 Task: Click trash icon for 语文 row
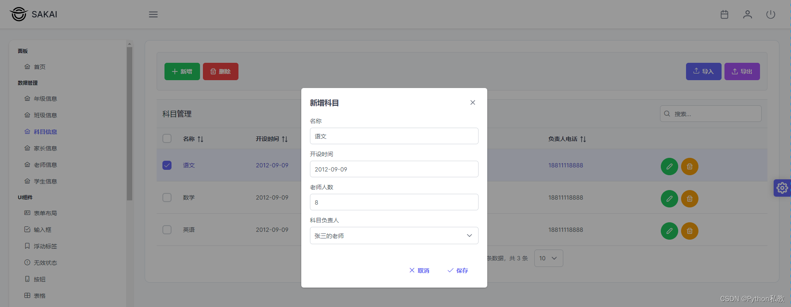(690, 167)
